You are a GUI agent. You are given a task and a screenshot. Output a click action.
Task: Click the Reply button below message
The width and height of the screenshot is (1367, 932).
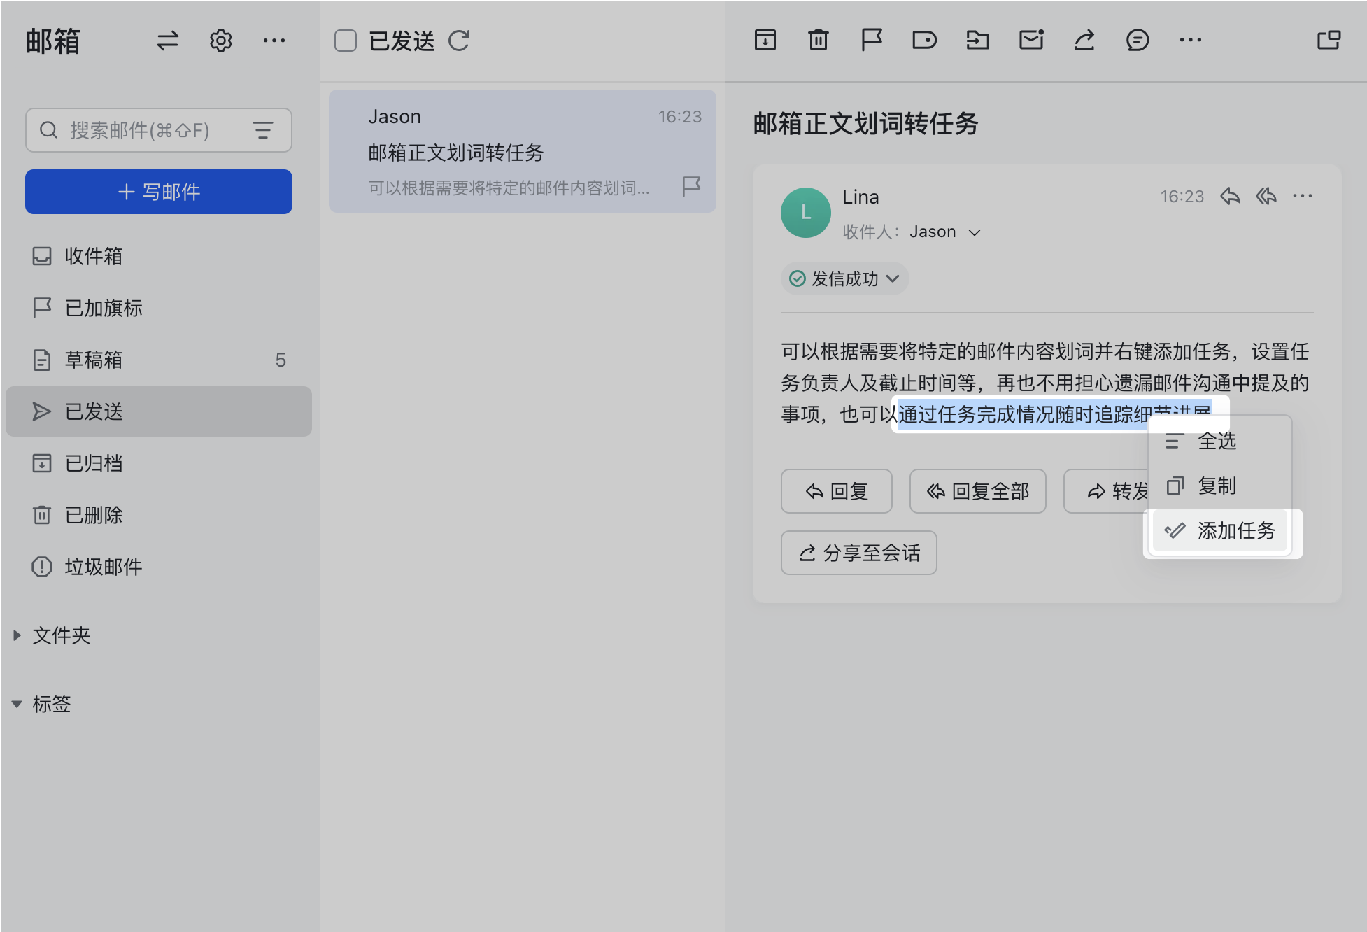click(837, 491)
